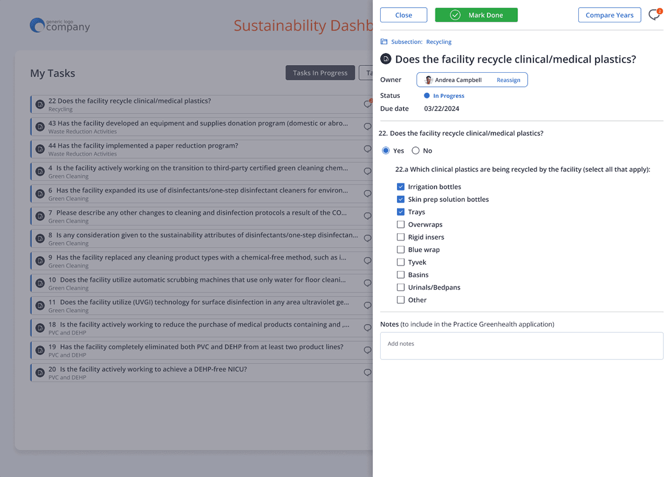Check the Overwraps checkbox

pos(400,224)
